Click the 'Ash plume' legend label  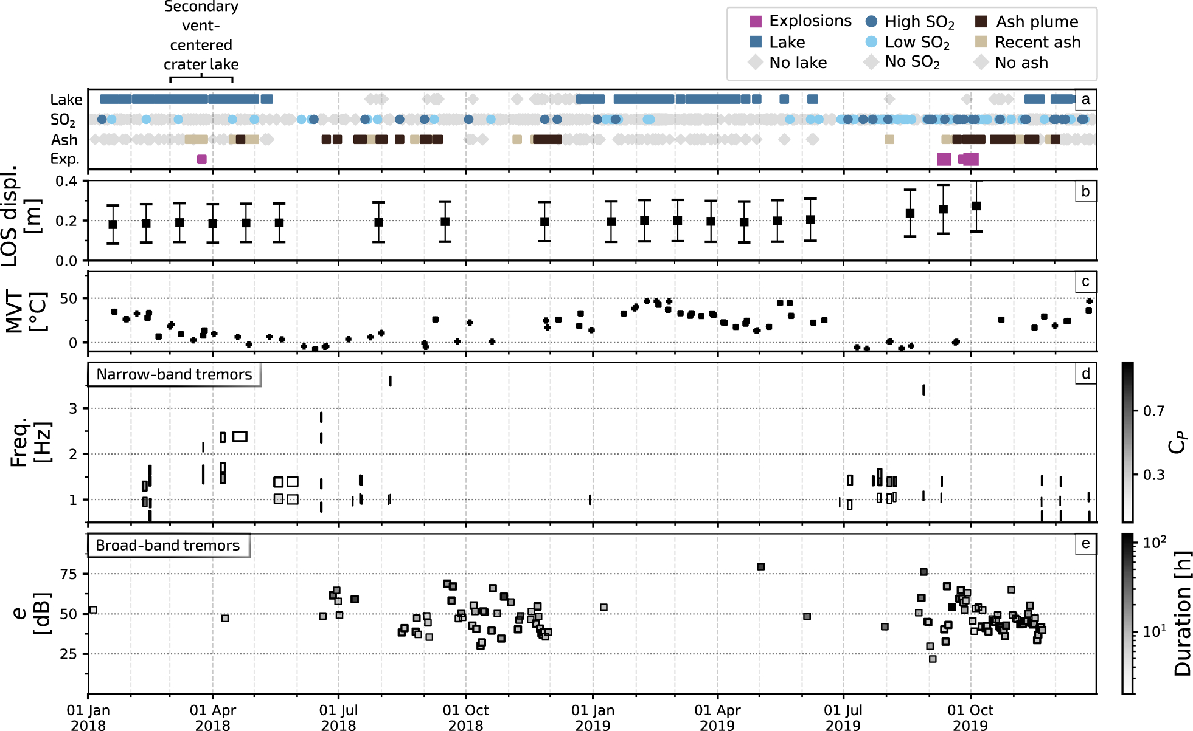click(x=1037, y=22)
